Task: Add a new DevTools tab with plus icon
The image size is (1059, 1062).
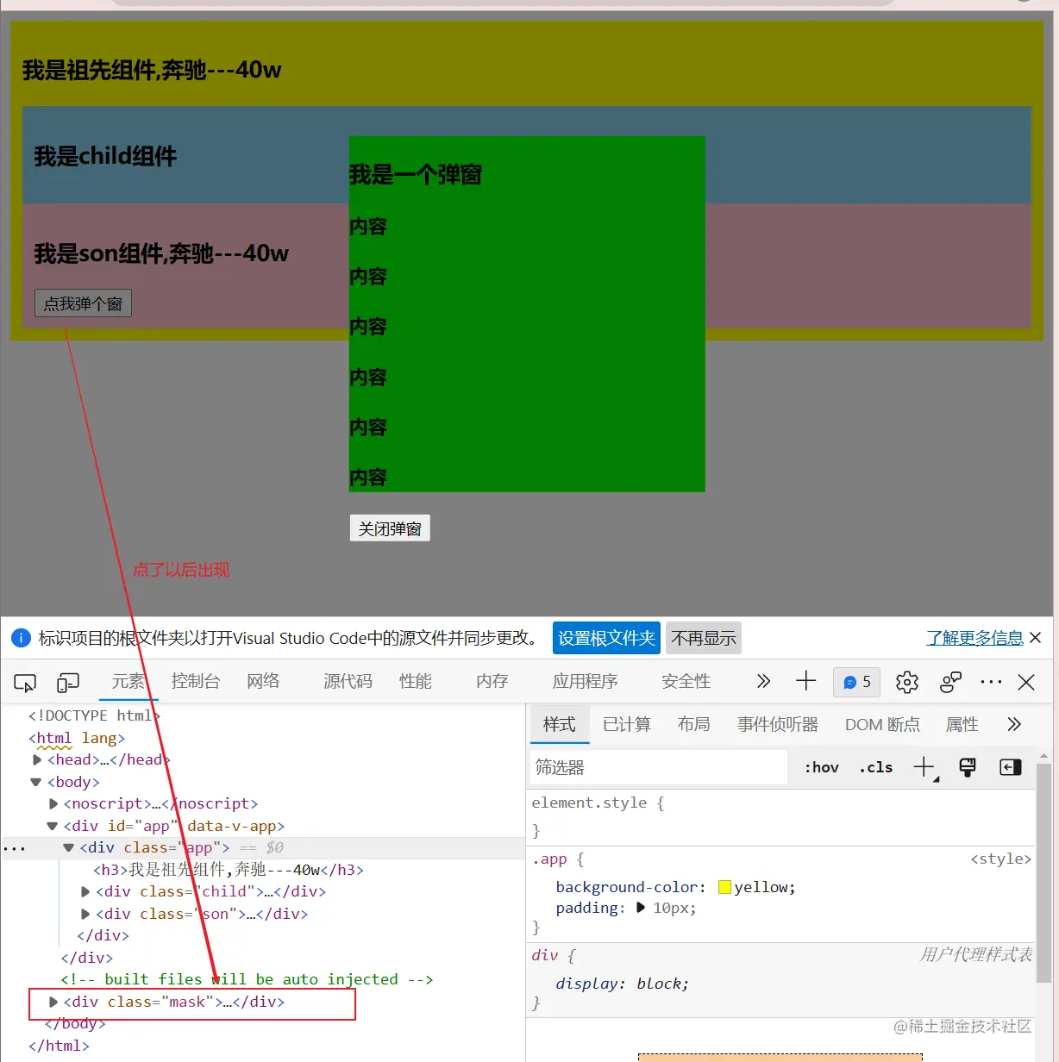Action: point(805,681)
